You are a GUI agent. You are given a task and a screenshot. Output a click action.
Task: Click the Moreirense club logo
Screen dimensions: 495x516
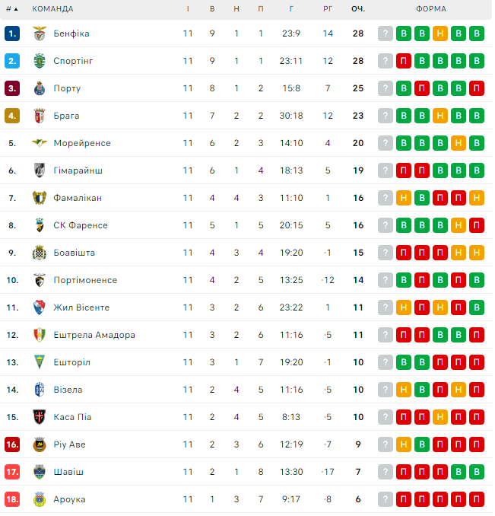point(40,143)
